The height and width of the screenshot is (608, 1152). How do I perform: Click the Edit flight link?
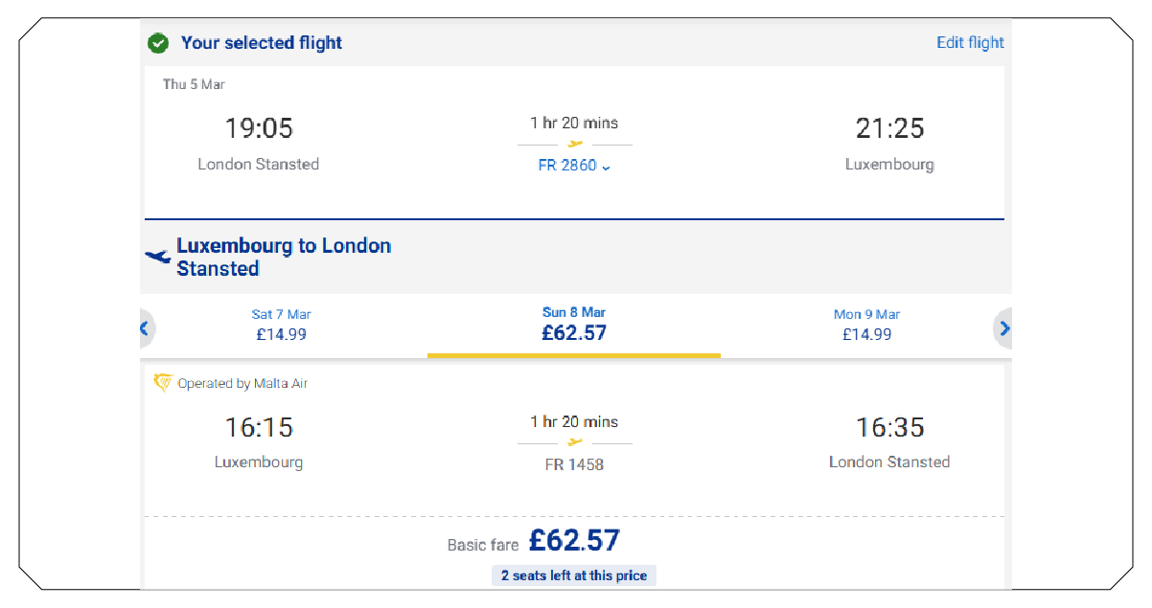click(970, 42)
